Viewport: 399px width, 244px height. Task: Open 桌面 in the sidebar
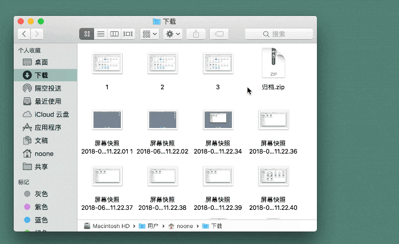coord(41,62)
